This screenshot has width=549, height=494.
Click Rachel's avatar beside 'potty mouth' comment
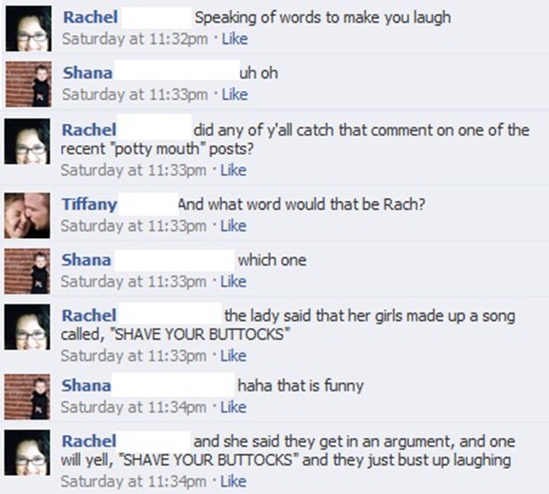pyautogui.click(x=28, y=145)
